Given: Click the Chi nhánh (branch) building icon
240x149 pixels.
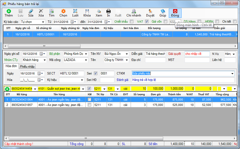Looking at the screenshot, I should (x=134, y=11).
